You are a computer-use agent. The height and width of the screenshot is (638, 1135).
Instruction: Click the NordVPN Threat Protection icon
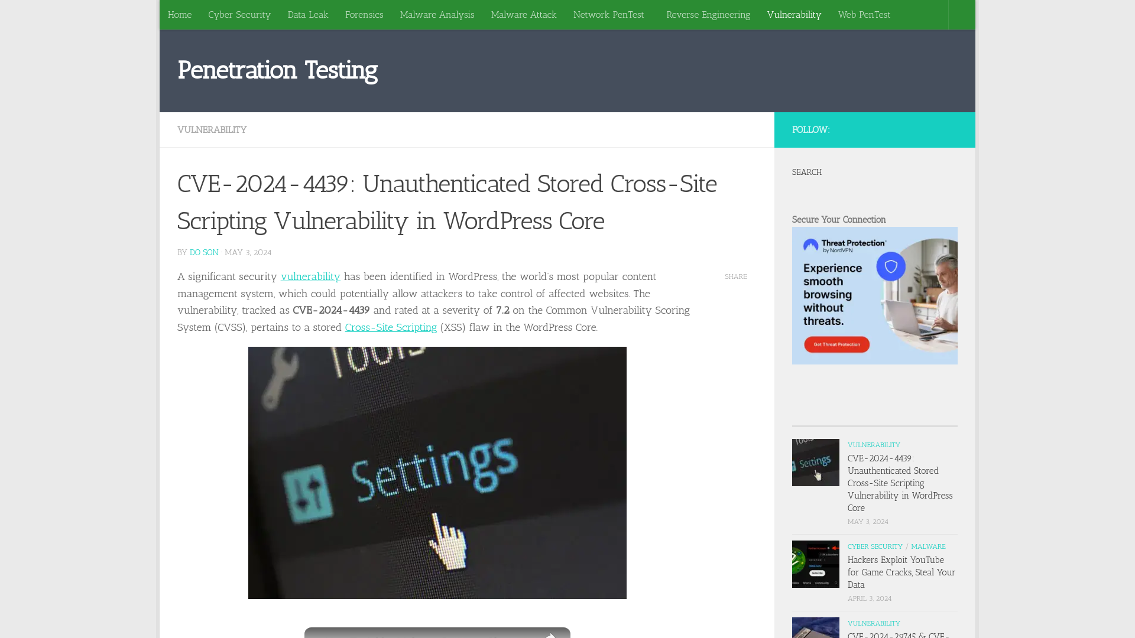point(890,266)
